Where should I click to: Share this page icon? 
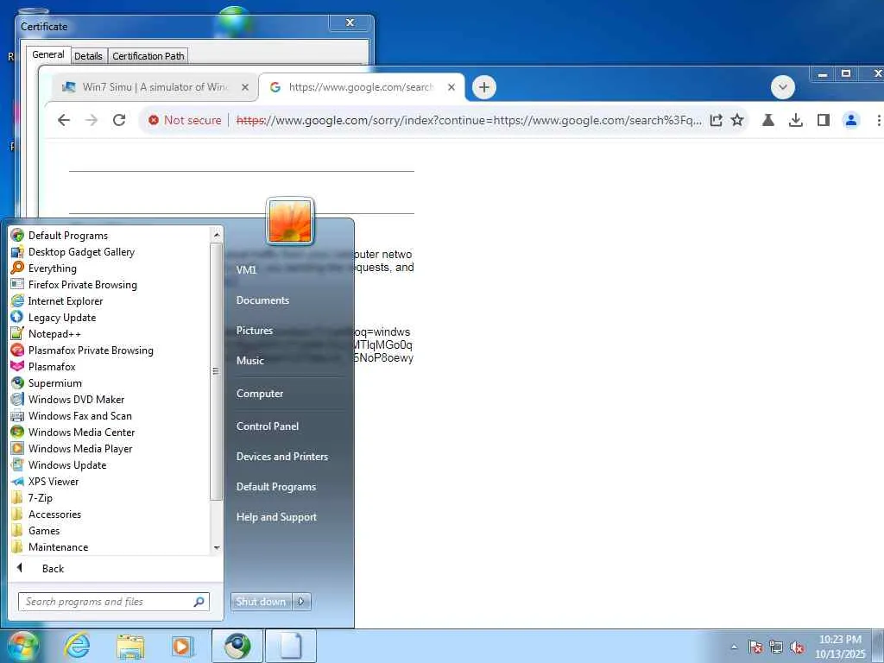pos(716,120)
